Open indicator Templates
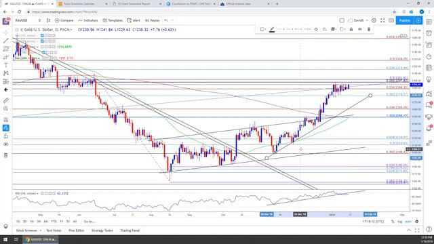Screen dimensions: 434x244 [x=113, y=20]
